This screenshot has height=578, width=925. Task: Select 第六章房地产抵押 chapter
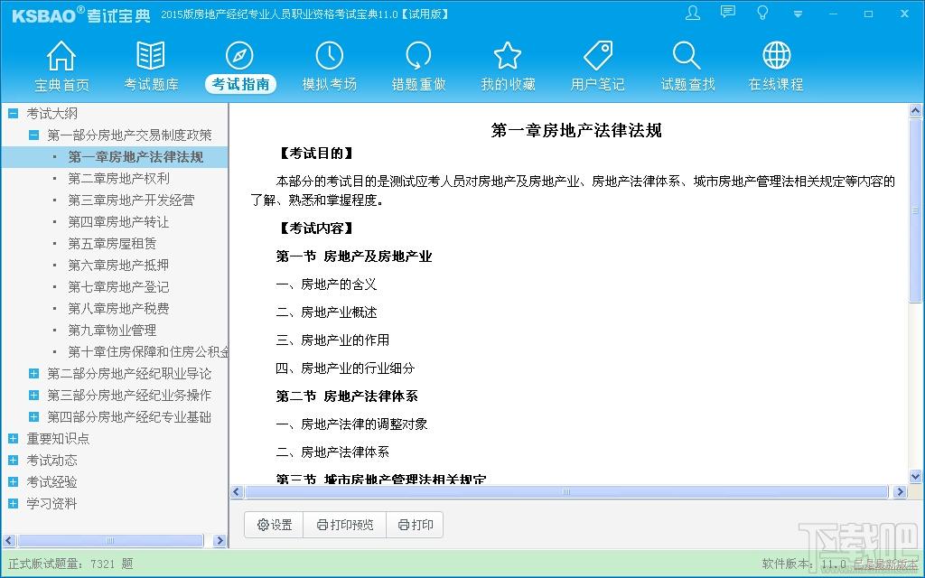pos(118,265)
